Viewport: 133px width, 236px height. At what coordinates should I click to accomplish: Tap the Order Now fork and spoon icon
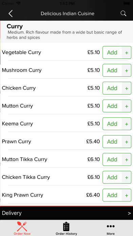22,226
